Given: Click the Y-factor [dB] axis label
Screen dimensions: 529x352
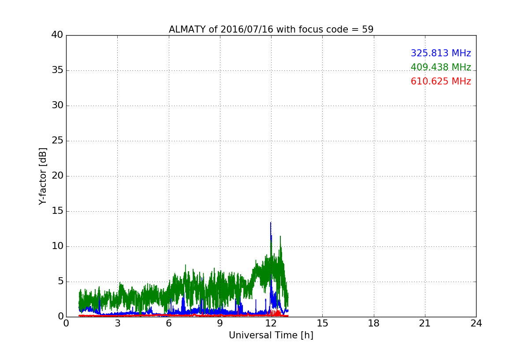Looking at the screenshot, I should coord(43,176).
